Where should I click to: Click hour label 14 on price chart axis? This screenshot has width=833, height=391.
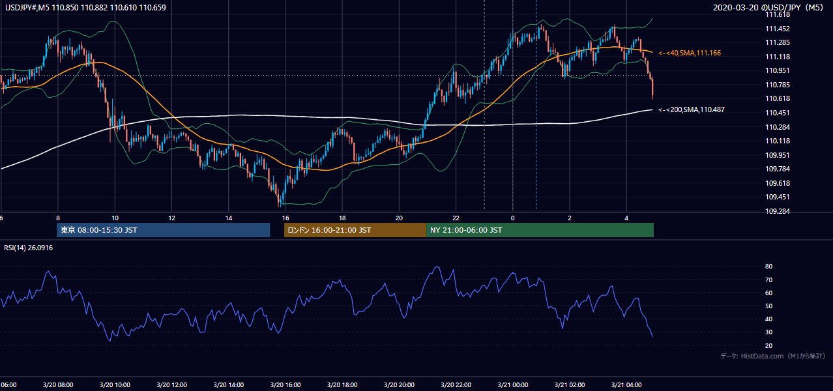coord(228,218)
